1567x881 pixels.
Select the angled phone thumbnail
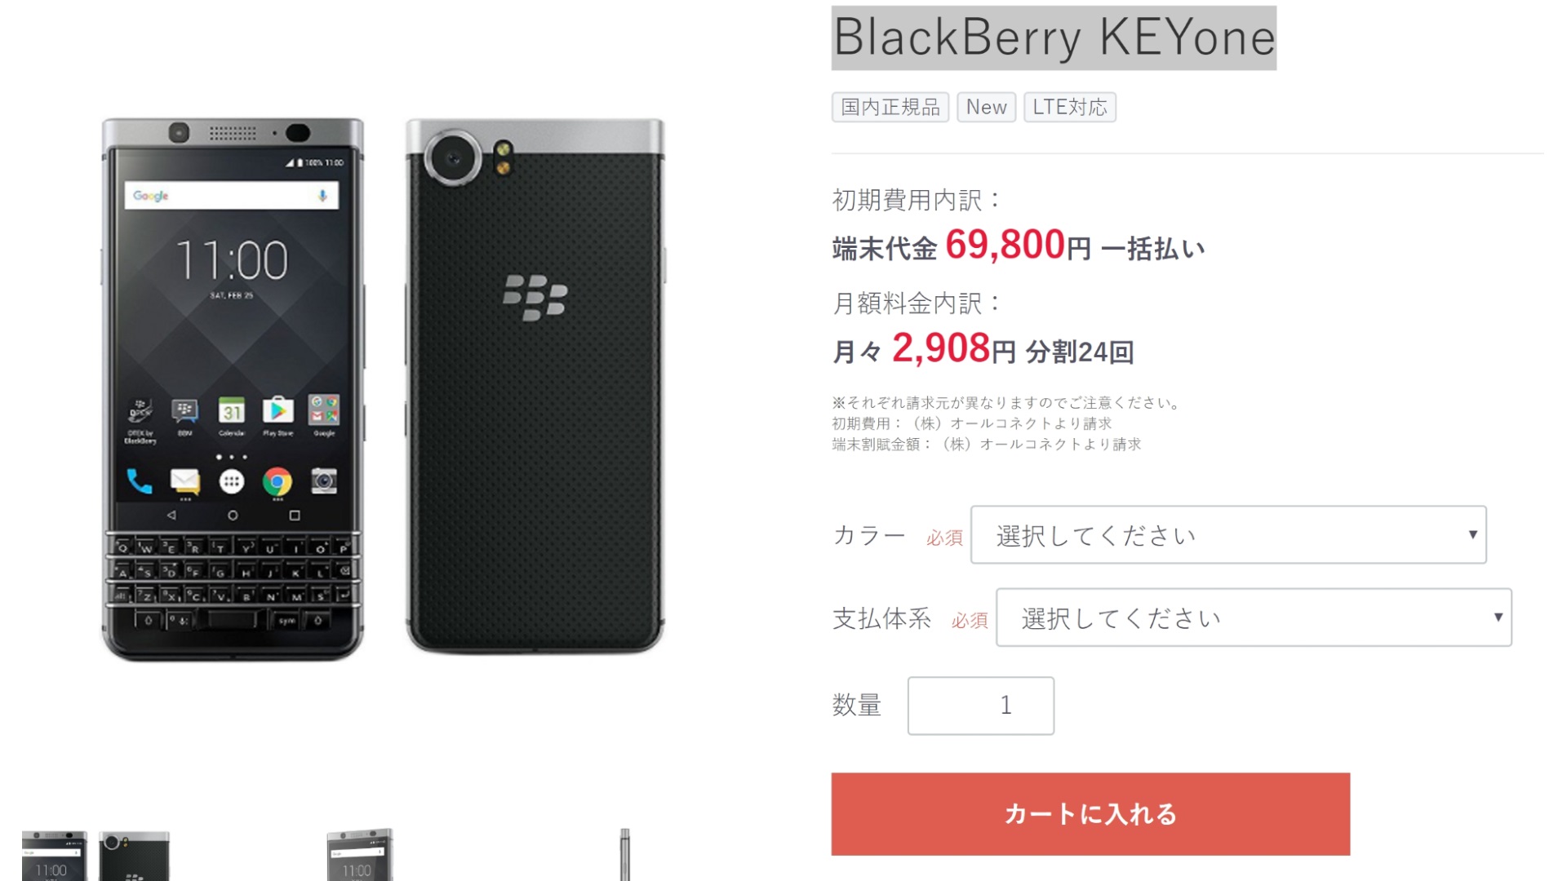(x=360, y=855)
